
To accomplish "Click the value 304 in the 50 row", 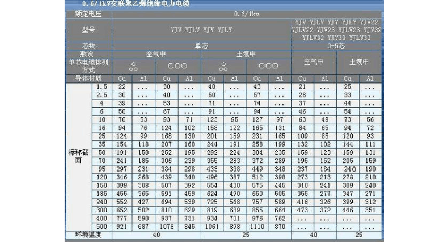I will (x=257, y=153).
